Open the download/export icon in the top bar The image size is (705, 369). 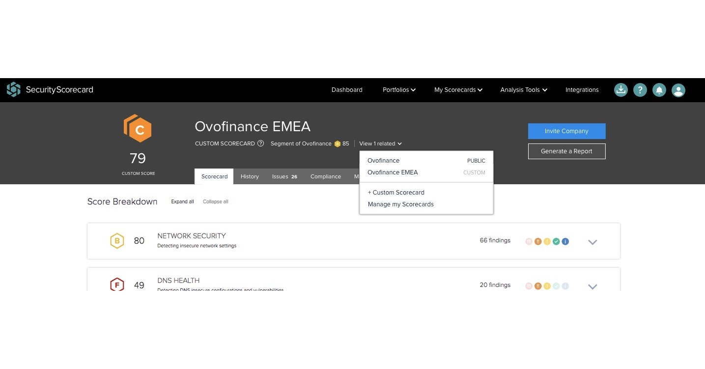tap(620, 90)
